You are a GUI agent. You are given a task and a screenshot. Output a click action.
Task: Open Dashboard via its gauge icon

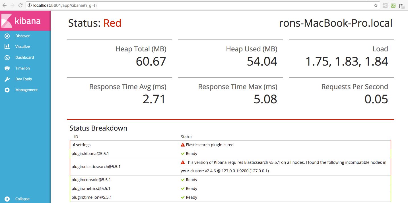point(7,58)
